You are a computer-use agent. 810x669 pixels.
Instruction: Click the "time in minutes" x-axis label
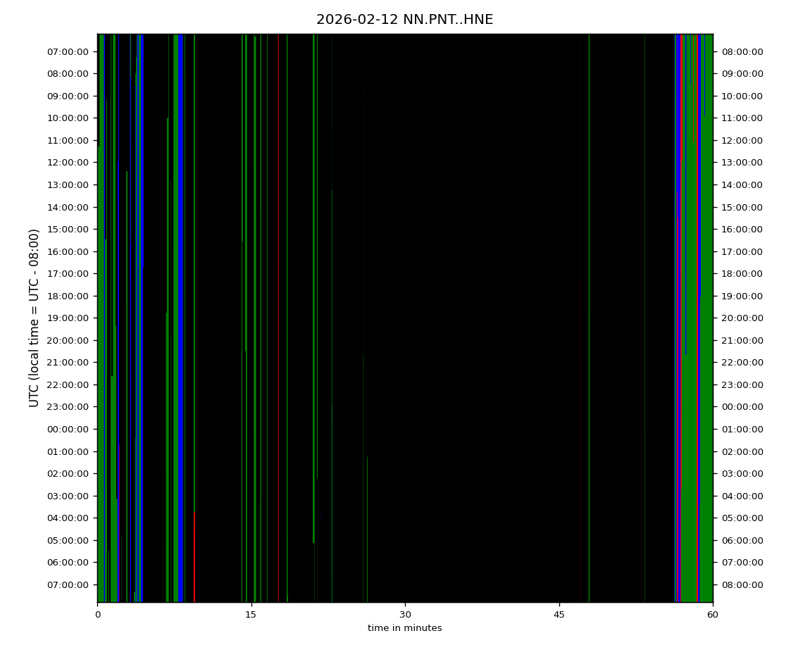click(404, 628)
